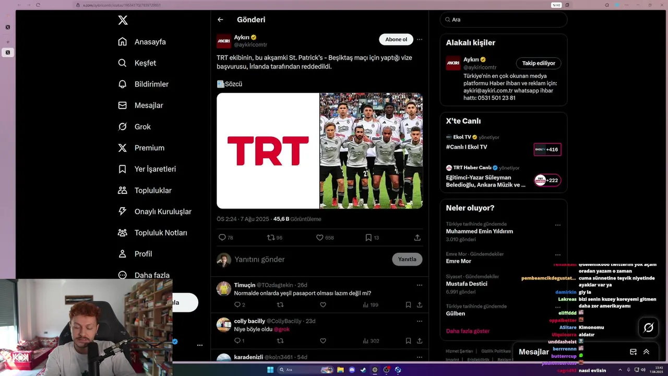Open Yer İşaretleri bookmarks
The height and width of the screenshot is (376, 668).
click(147, 169)
